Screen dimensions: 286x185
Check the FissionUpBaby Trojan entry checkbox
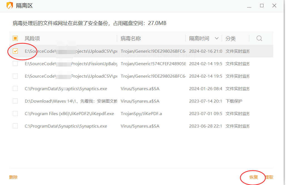pyautogui.click(x=15, y=64)
